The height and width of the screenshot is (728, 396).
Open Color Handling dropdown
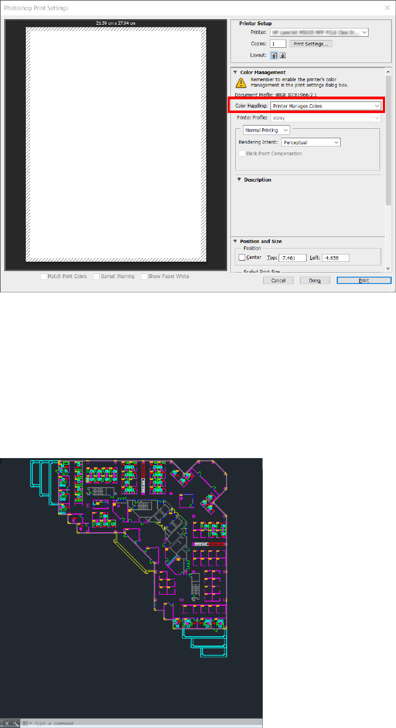(x=326, y=105)
